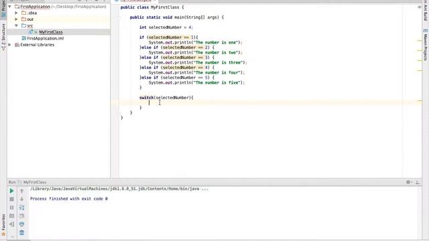Click the java command path in console
The height and width of the screenshot is (241, 429).
(x=119, y=189)
